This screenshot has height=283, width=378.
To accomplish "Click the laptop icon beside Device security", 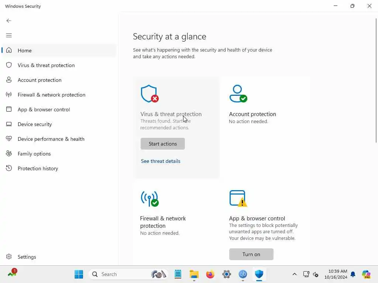I will 9,124.
